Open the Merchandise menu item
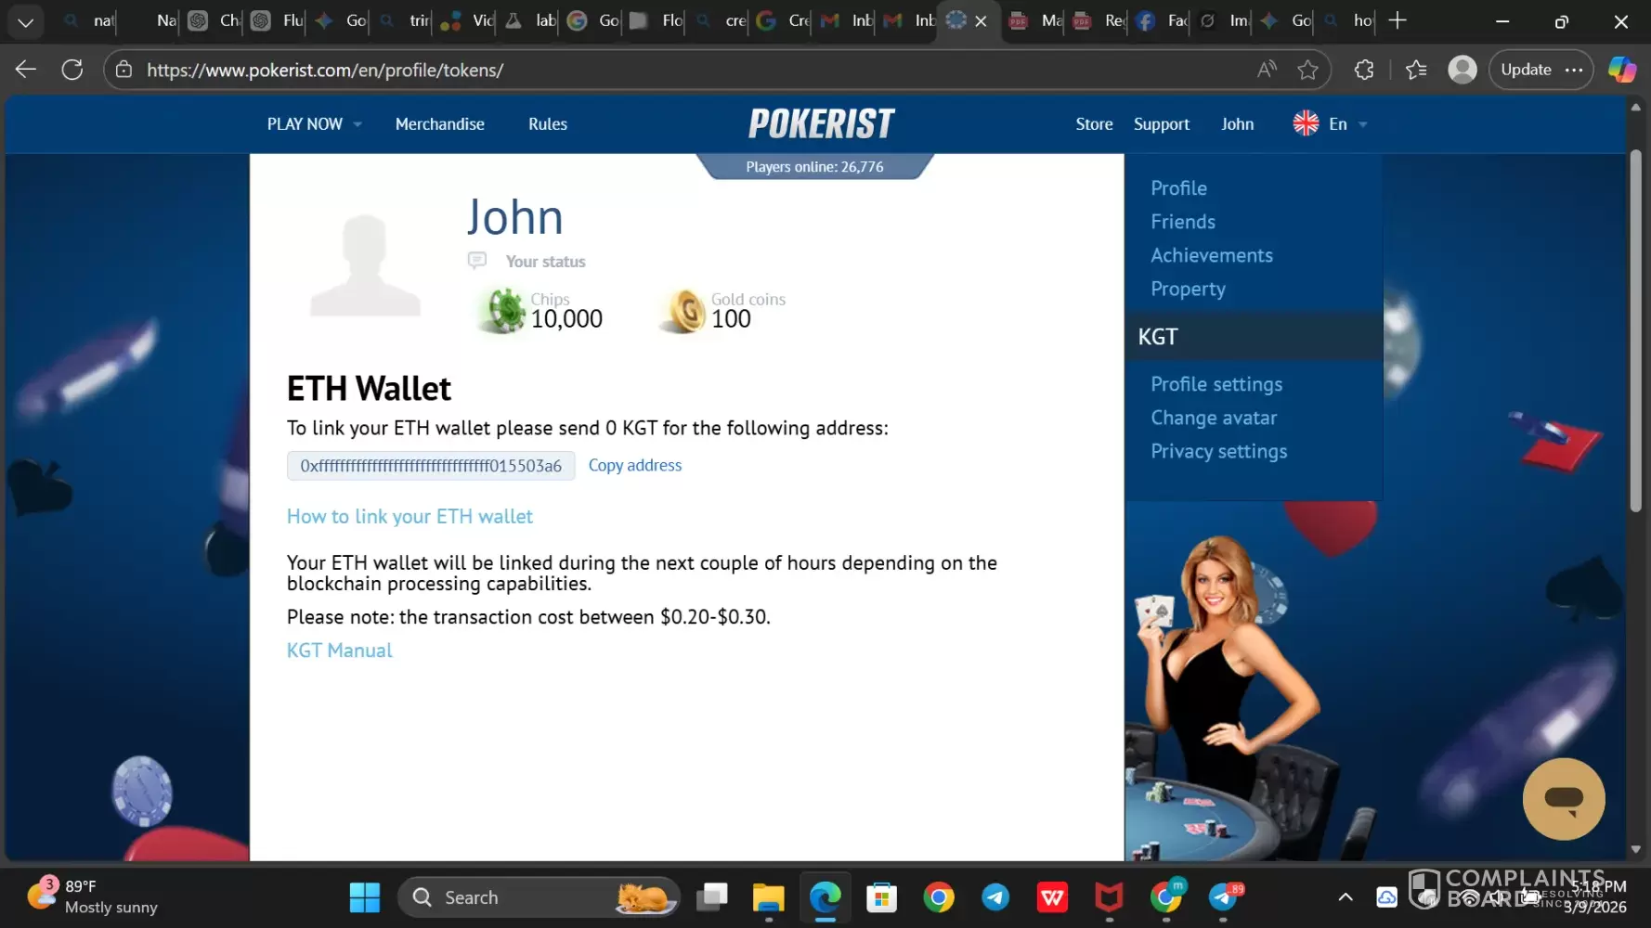Image resolution: width=1651 pixels, height=928 pixels. 439,124
